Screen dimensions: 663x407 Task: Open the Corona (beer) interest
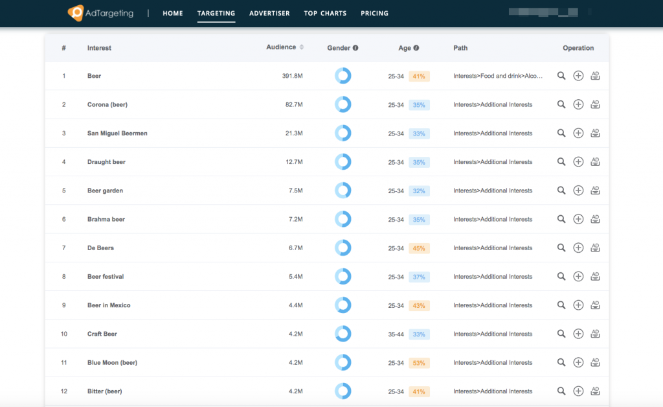tap(107, 104)
